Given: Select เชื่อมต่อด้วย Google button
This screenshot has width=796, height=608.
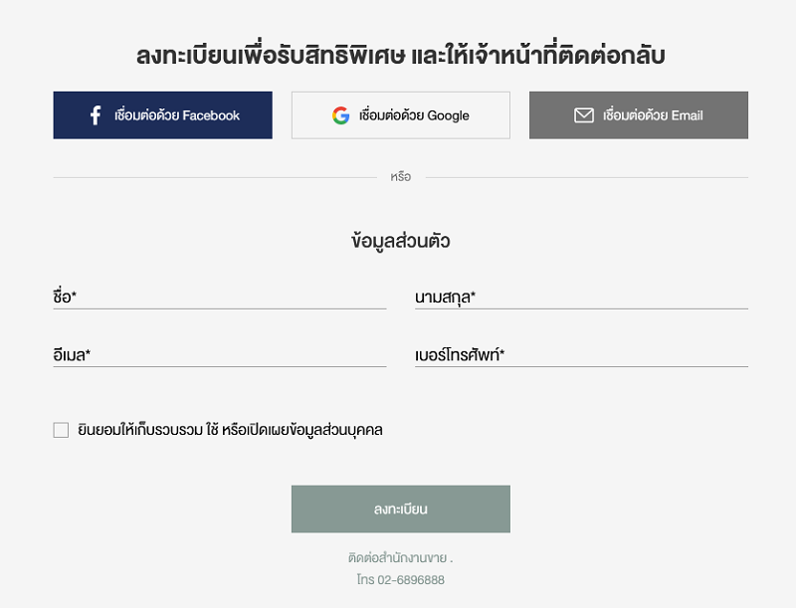Looking at the screenshot, I should tap(401, 115).
